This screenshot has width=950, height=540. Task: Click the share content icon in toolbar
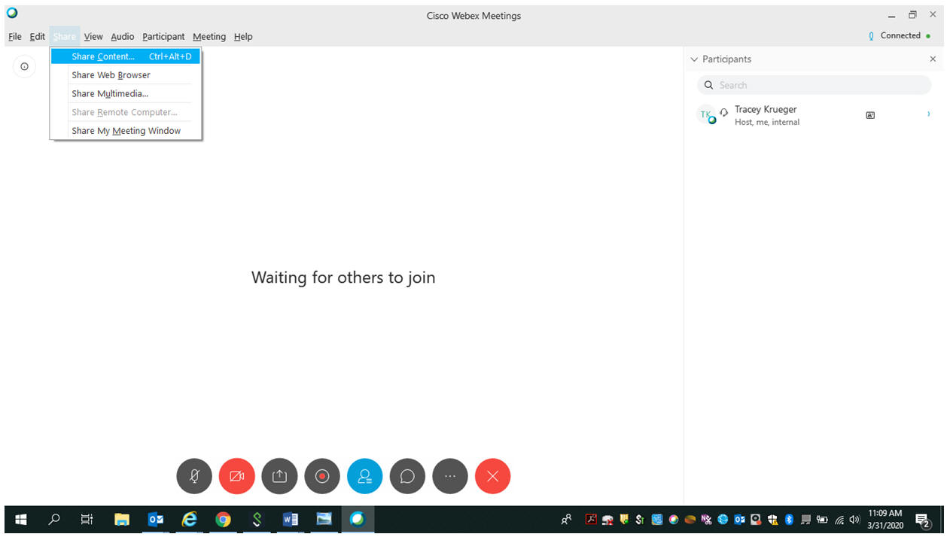pos(279,476)
